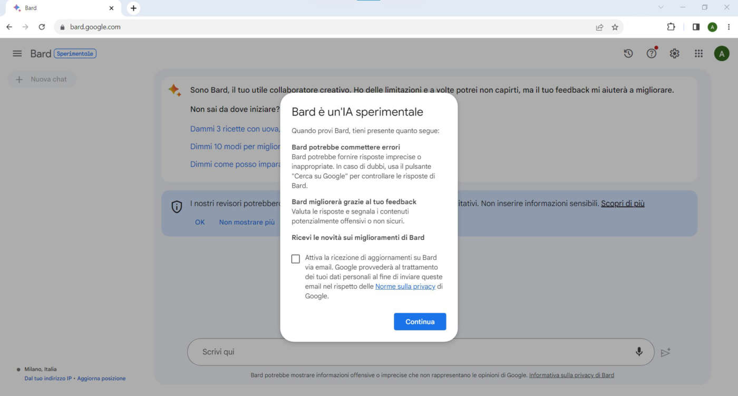This screenshot has width=738, height=396.
Task: Click OK on the reviewers notice
Action: click(200, 222)
